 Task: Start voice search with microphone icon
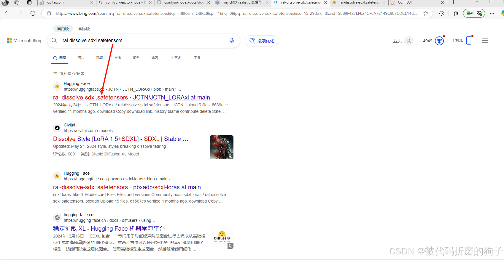pyautogui.click(x=232, y=41)
